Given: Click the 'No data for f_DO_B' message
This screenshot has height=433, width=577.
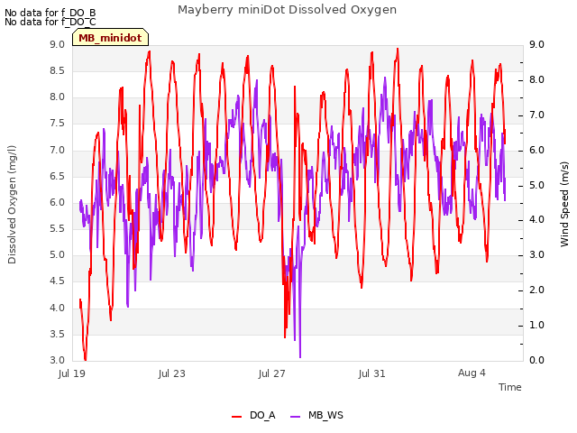Looking at the screenshot, I should (50, 13).
